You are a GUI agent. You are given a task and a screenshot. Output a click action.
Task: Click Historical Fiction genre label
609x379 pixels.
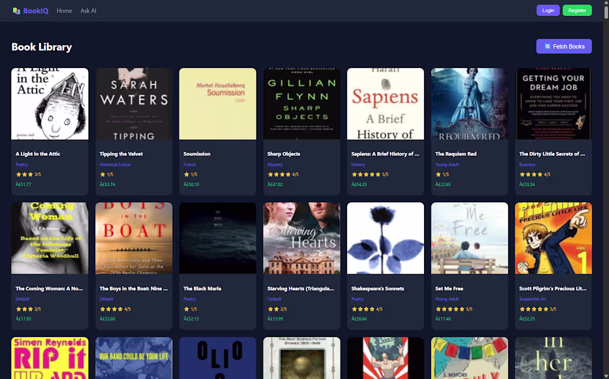pos(115,165)
